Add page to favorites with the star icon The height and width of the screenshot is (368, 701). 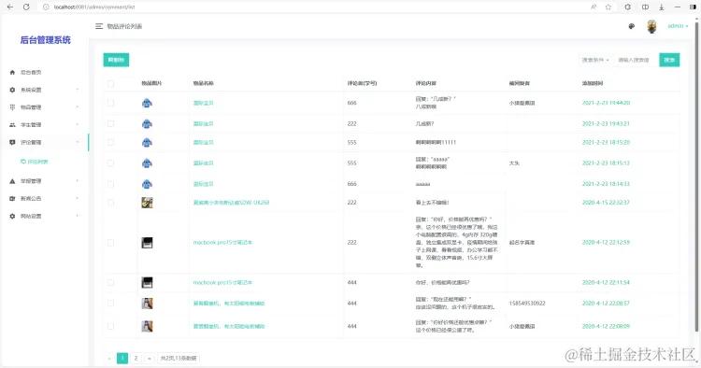pos(608,7)
